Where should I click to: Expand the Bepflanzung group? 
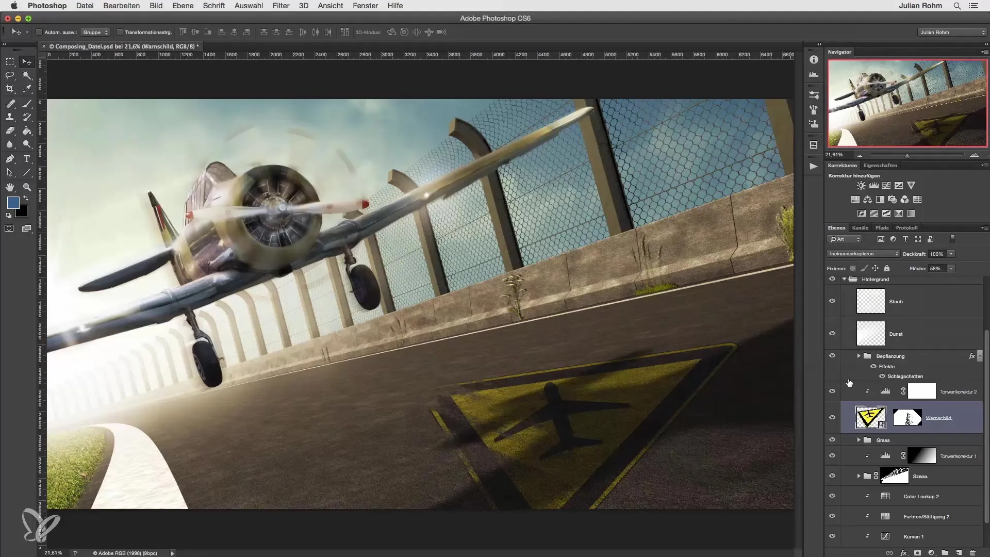coord(859,356)
